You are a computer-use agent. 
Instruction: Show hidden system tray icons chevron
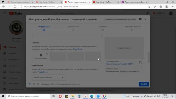pyautogui.click(x=142, y=96)
